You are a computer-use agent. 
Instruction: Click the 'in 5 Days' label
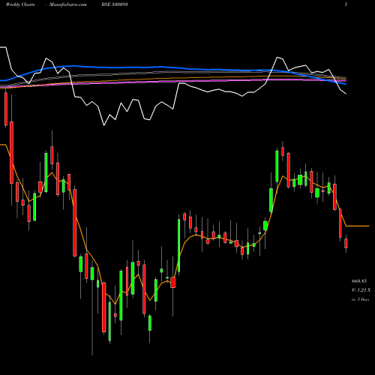coord(360,299)
